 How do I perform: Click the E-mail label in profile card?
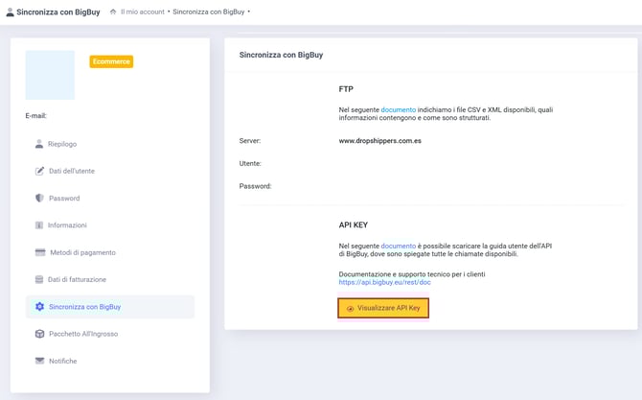[x=36, y=116]
